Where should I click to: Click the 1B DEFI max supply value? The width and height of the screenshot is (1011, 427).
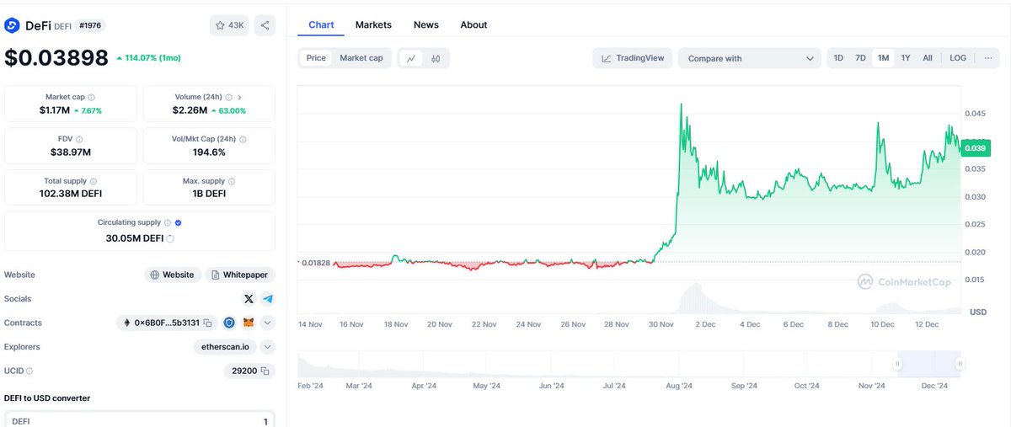(209, 194)
